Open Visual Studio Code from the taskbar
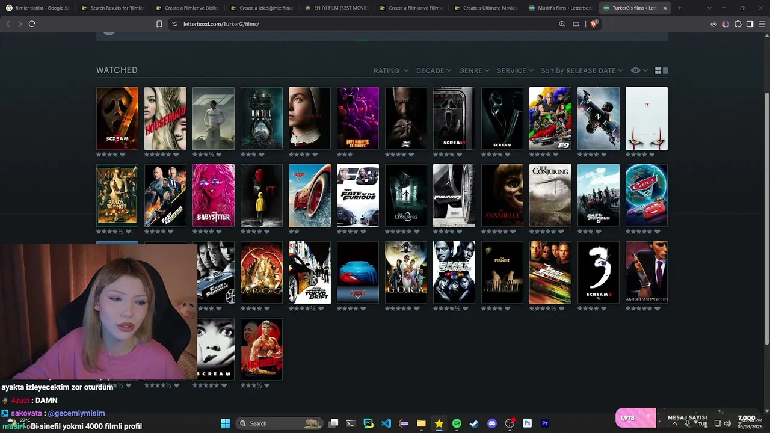 [386, 423]
